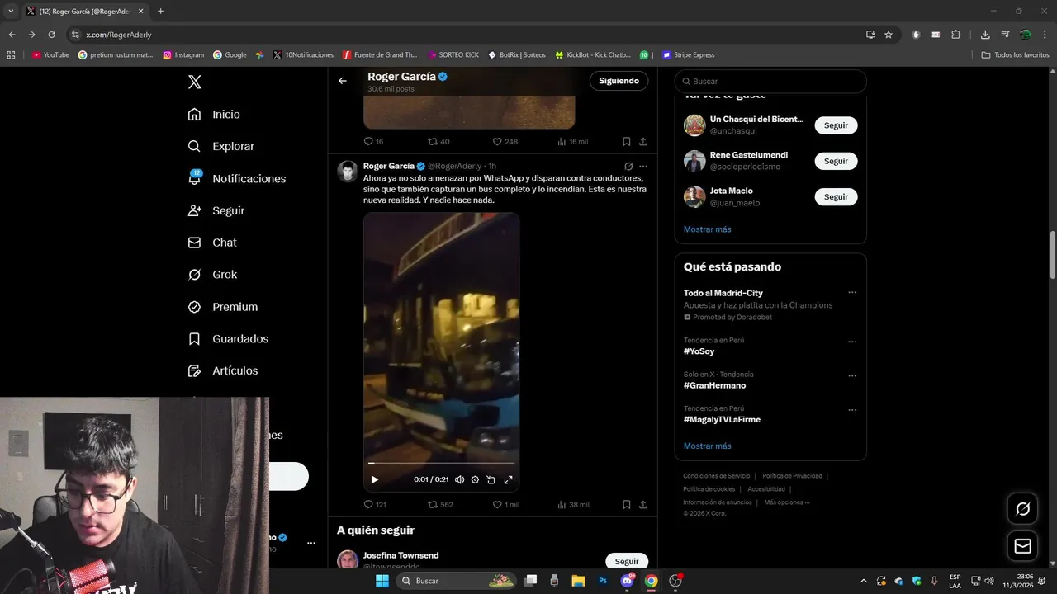Click Mostrar más under trending topics
Image resolution: width=1057 pixels, height=594 pixels.
pos(707,445)
